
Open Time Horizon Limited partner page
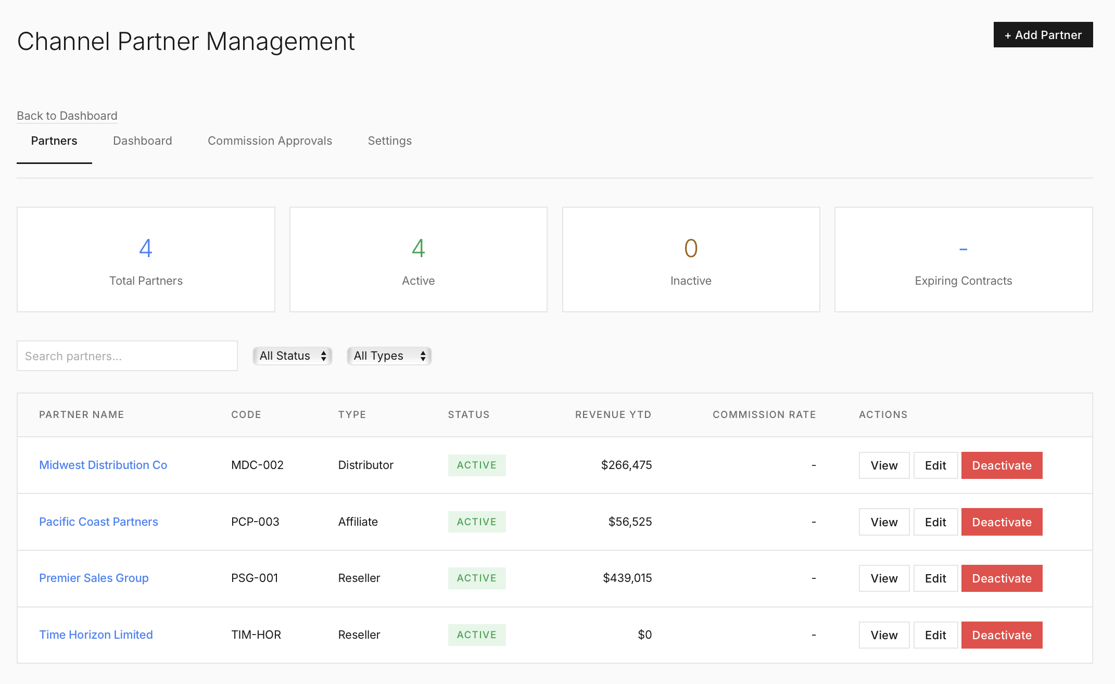96,635
